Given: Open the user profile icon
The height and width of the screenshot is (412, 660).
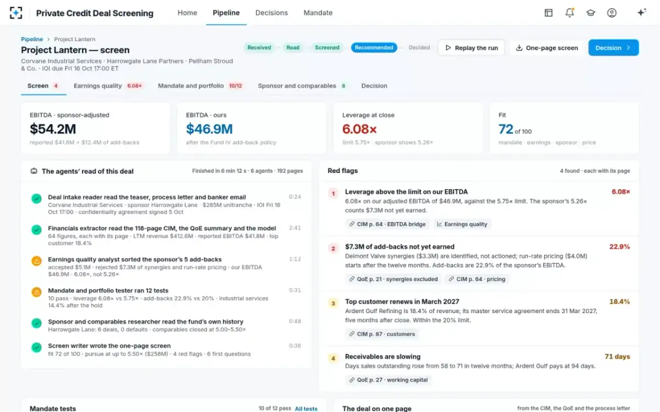Looking at the screenshot, I should (x=612, y=13).
